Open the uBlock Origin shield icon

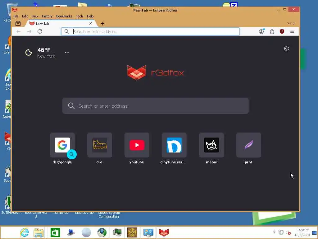282,31
